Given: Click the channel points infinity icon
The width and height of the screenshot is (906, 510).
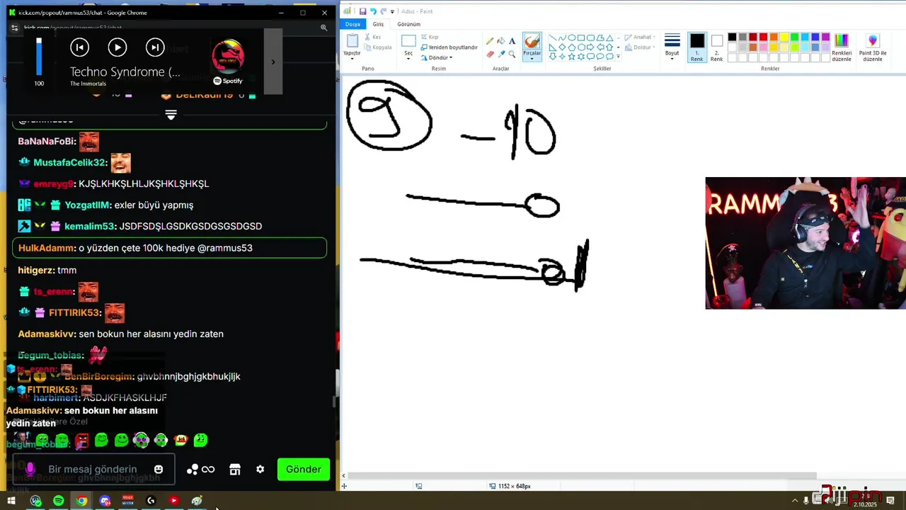Looking at the screenshot, I should (x=208, y=469).
